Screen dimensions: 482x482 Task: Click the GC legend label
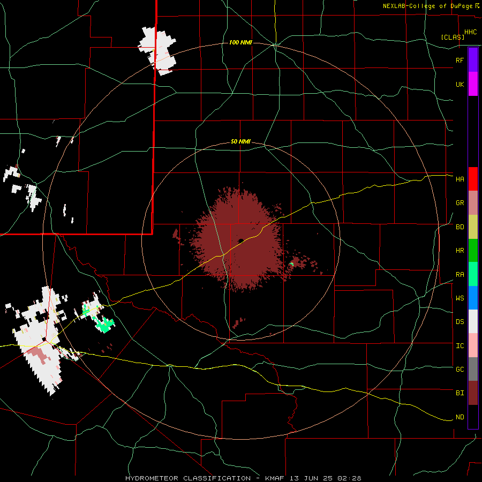[x=460, y=370]
